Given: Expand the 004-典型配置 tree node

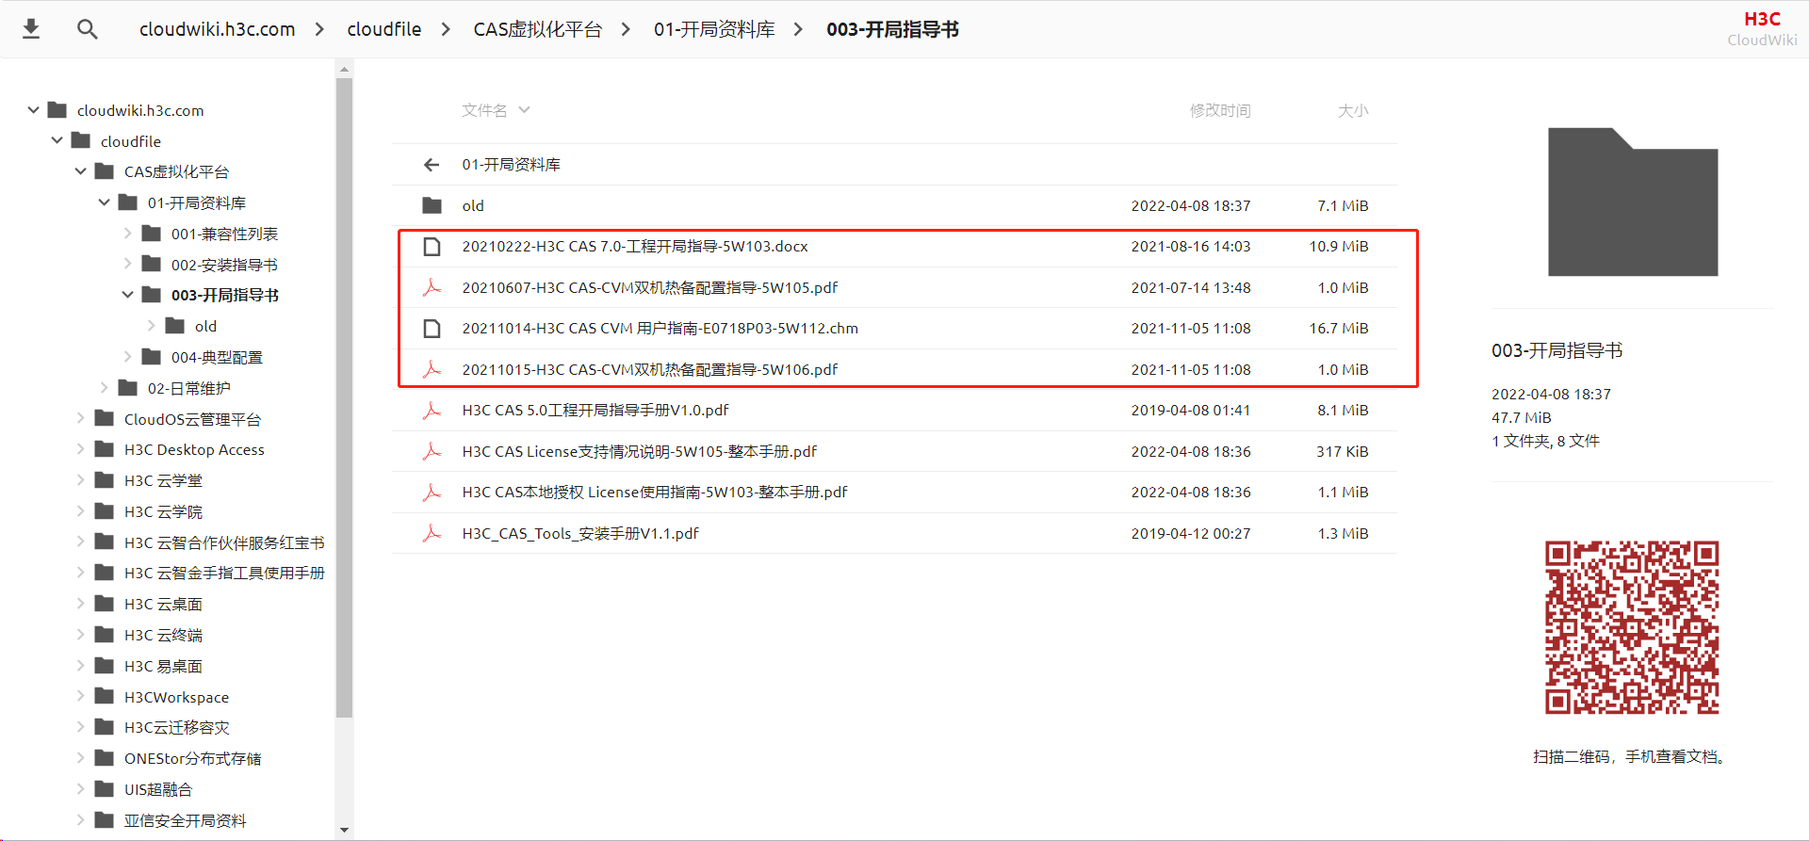Looking at the screenshot, I should click(127, 357).
